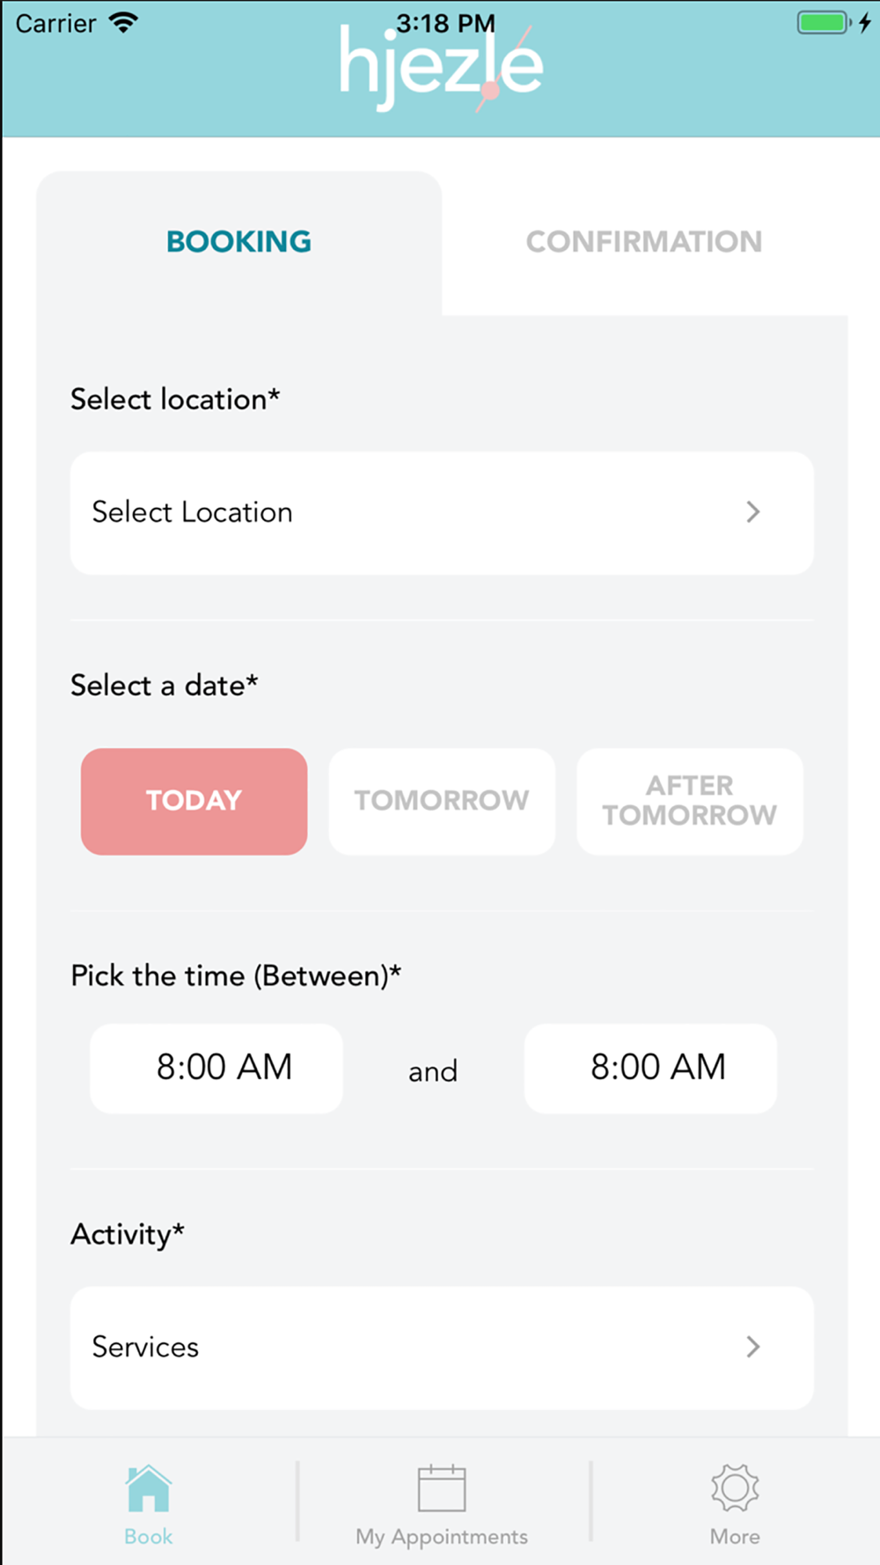Viewport: 880px width, 1565px height.
Task: Switch to the CONFIRMATION tab
Action: tap(644, 242)
